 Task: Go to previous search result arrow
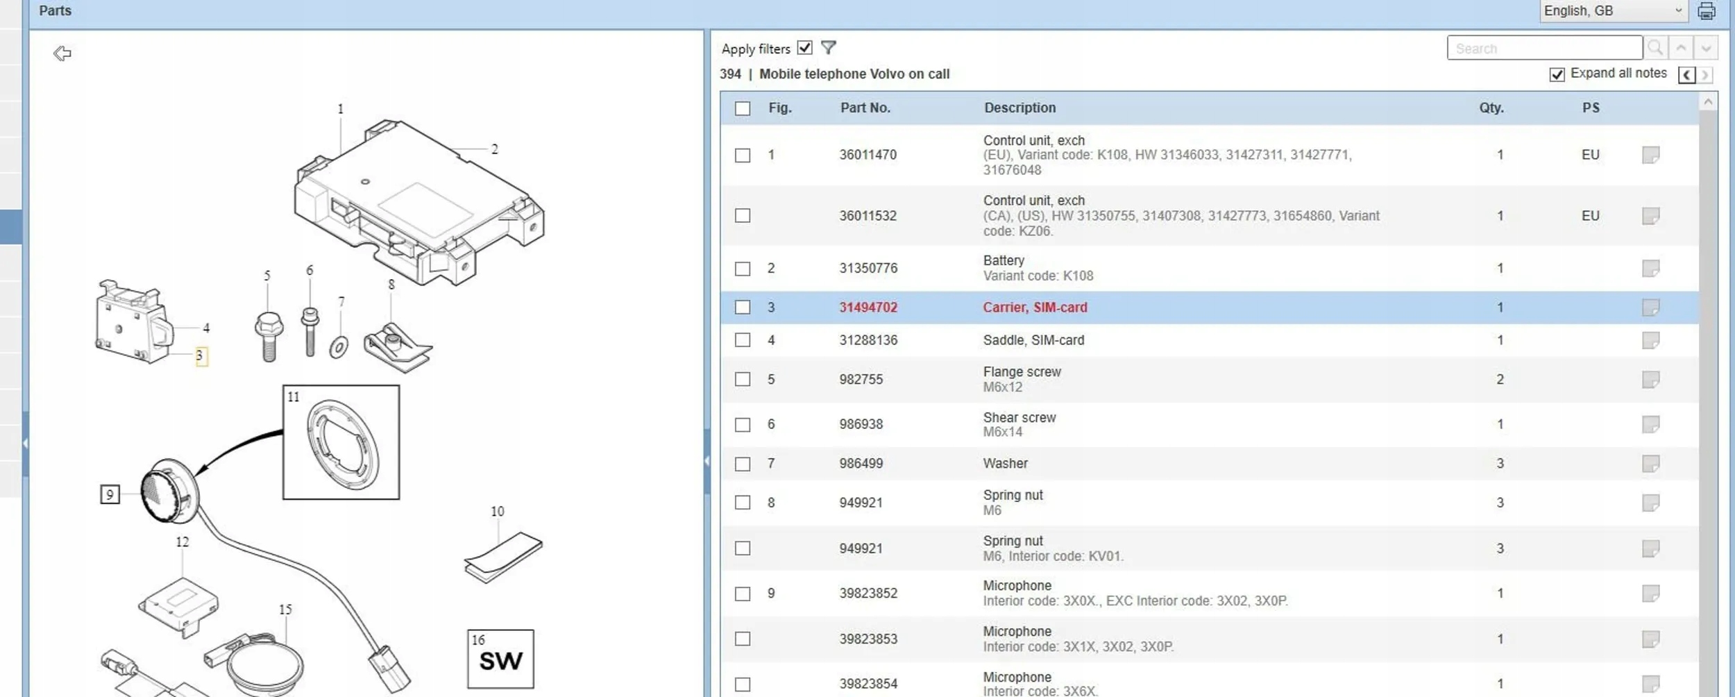1681,48
